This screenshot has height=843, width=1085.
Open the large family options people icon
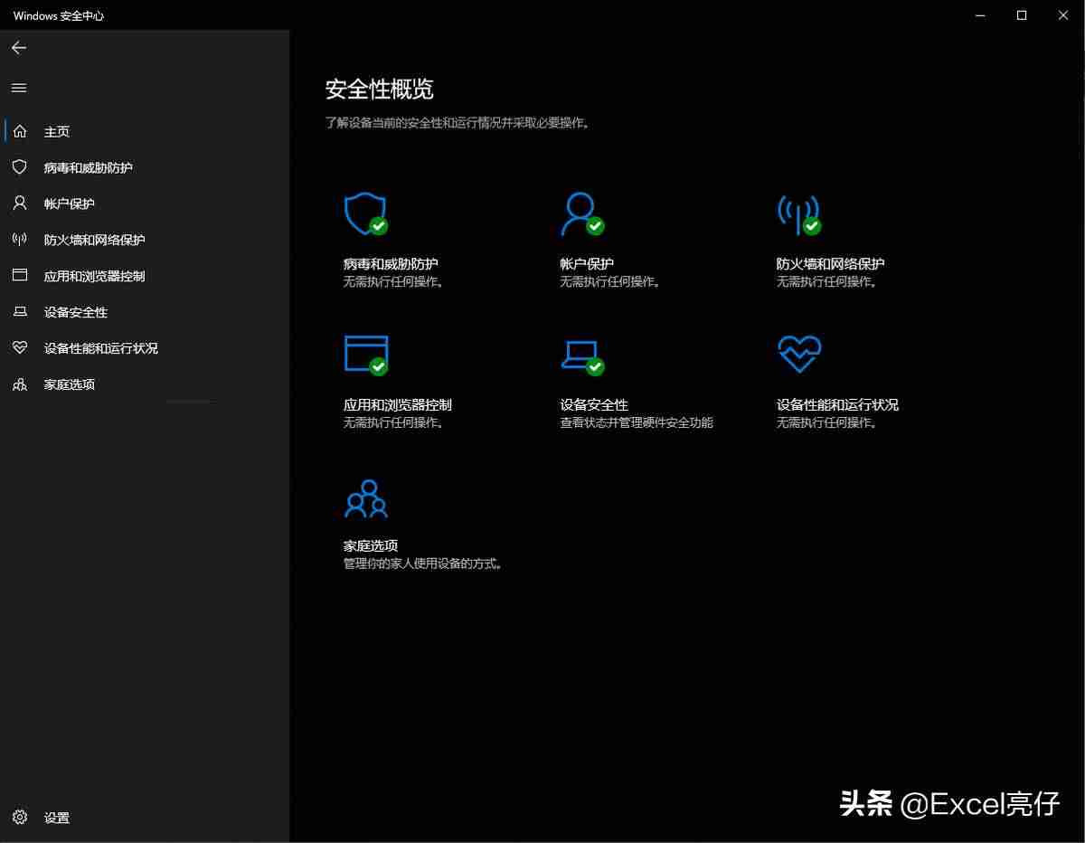[366, 498]
